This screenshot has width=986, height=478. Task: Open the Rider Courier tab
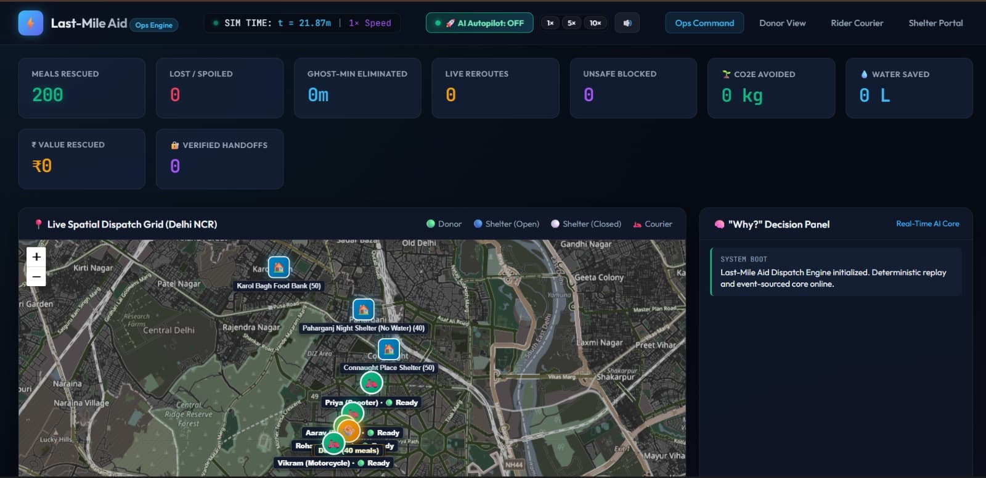857,23
